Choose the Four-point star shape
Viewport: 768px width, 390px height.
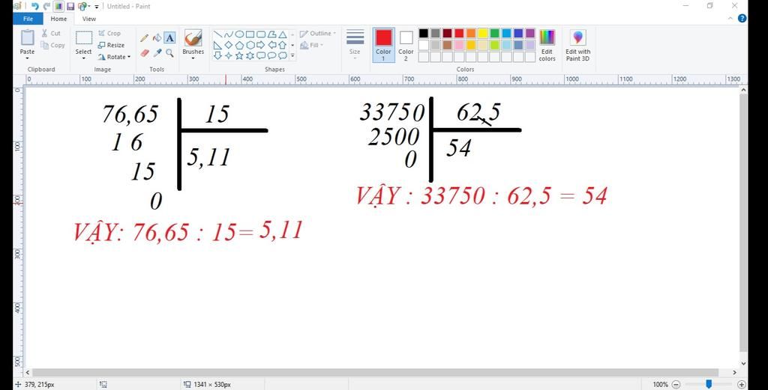coord(228,56)
